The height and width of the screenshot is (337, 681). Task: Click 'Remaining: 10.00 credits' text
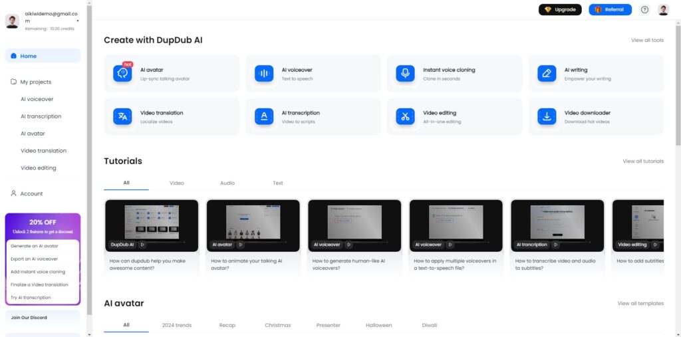click(x=49, y=29)
